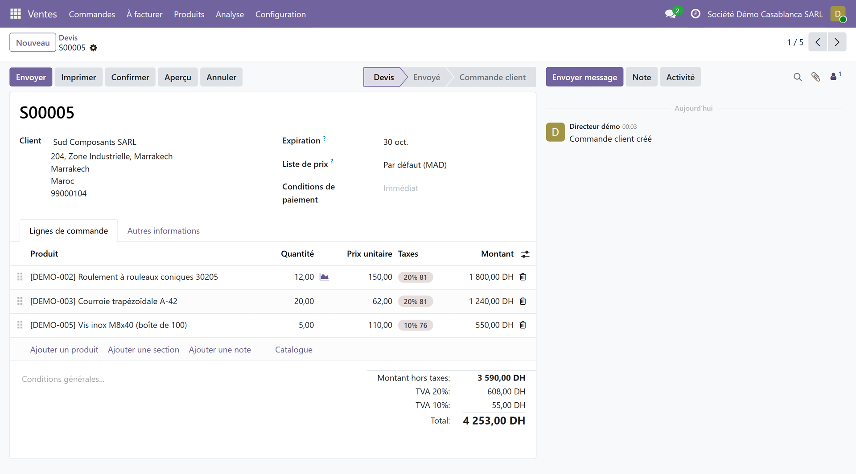The image size is (856, 474).
Task: Open the gear actions menu beside S00005
Action: [x=93, y=48]
